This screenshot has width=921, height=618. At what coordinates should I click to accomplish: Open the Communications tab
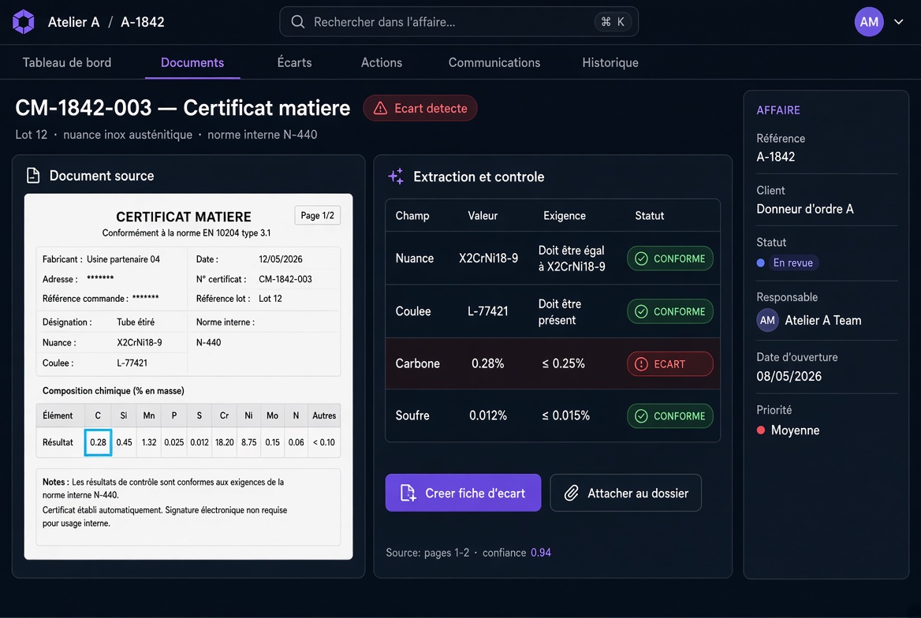[494, 62]
